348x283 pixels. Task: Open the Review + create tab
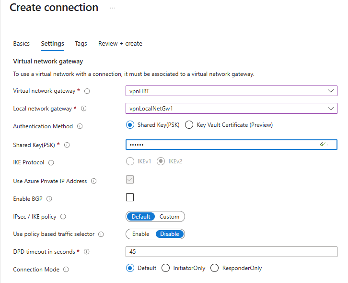coord(120,43)
